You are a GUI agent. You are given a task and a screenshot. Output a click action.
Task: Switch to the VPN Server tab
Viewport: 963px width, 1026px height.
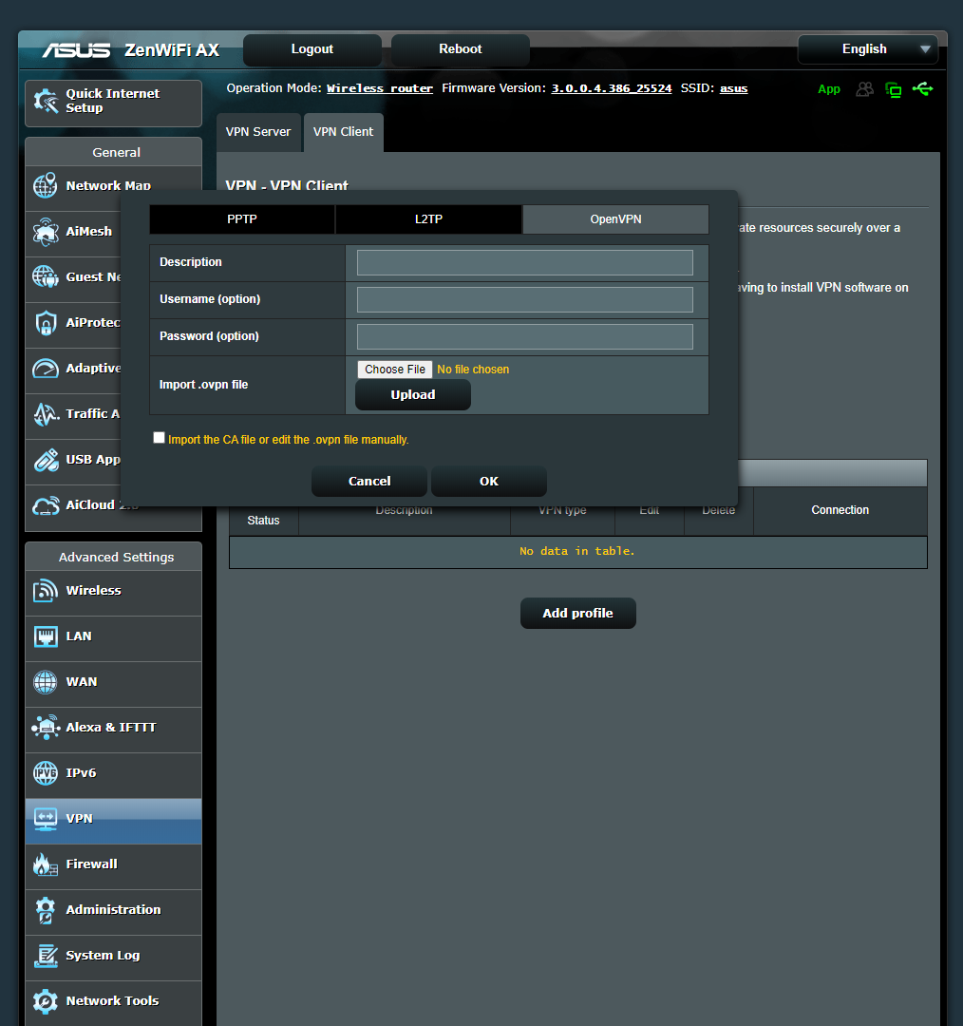[x=258, y=132]
